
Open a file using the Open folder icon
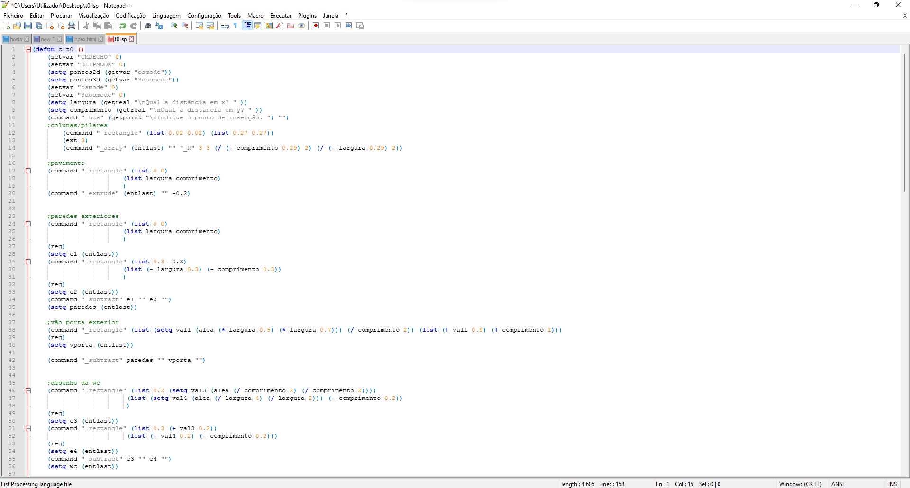[x=17, y=26]
